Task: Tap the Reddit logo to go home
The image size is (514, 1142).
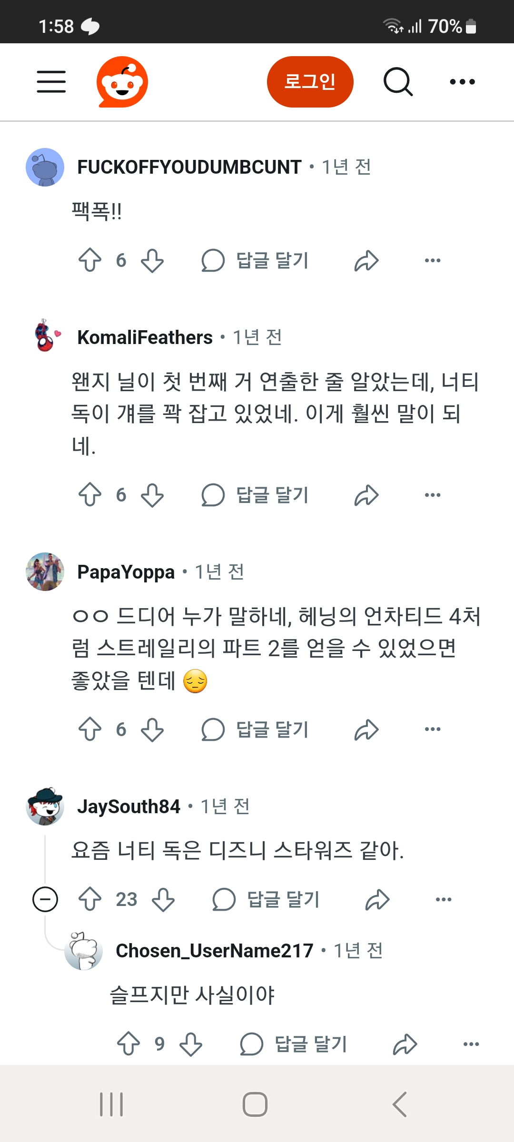Action: tap(122, 82)
